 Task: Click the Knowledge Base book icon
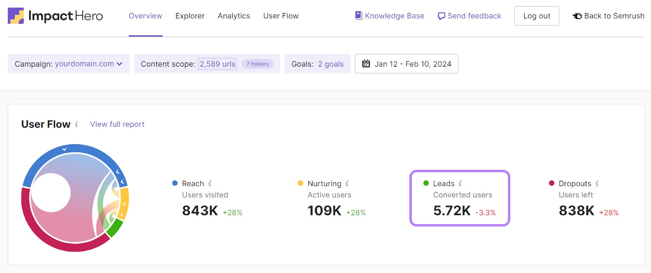pos(358,15)
